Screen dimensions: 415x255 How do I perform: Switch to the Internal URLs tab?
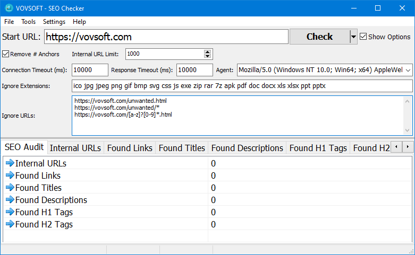pos(75,148)
